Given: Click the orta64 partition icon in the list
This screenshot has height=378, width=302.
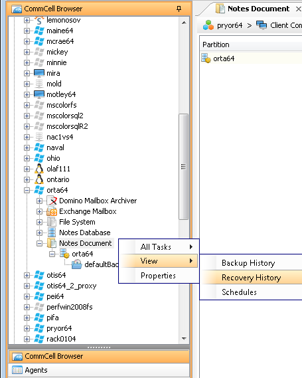Looking at the screenshot, I should (x=206, y=58).
